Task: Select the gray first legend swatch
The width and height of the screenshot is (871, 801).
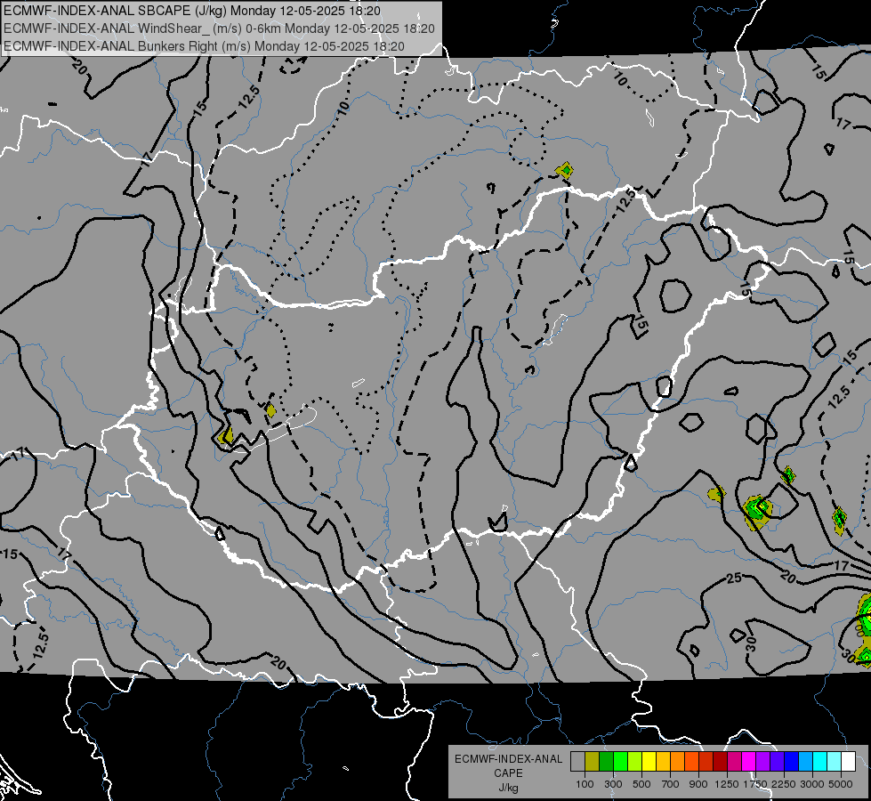Action: (577, 762)
